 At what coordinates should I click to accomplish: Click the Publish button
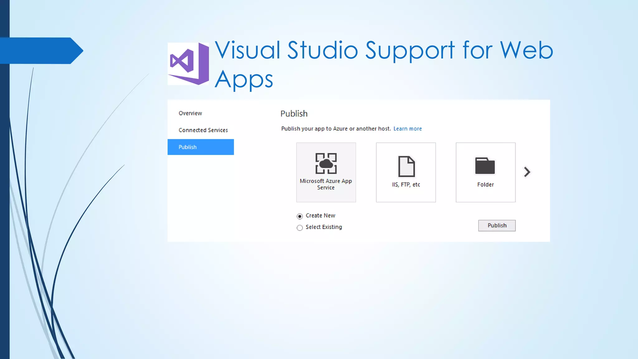(x=497, y=226)
